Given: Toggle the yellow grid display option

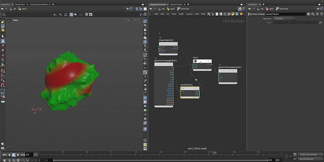Looking at the screenshot, I should point(145,145).
